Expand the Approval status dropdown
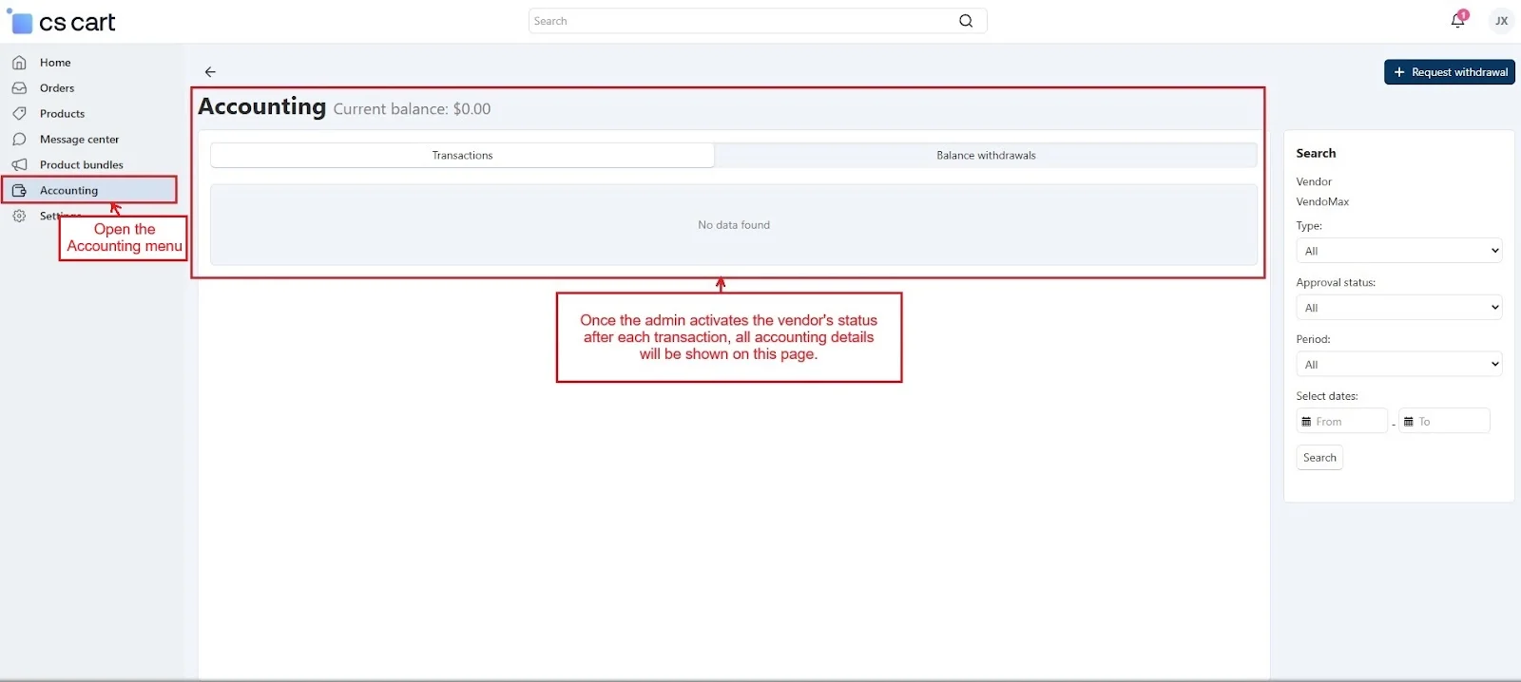Screen dimensions: 1521x682 click(1398, 308)
